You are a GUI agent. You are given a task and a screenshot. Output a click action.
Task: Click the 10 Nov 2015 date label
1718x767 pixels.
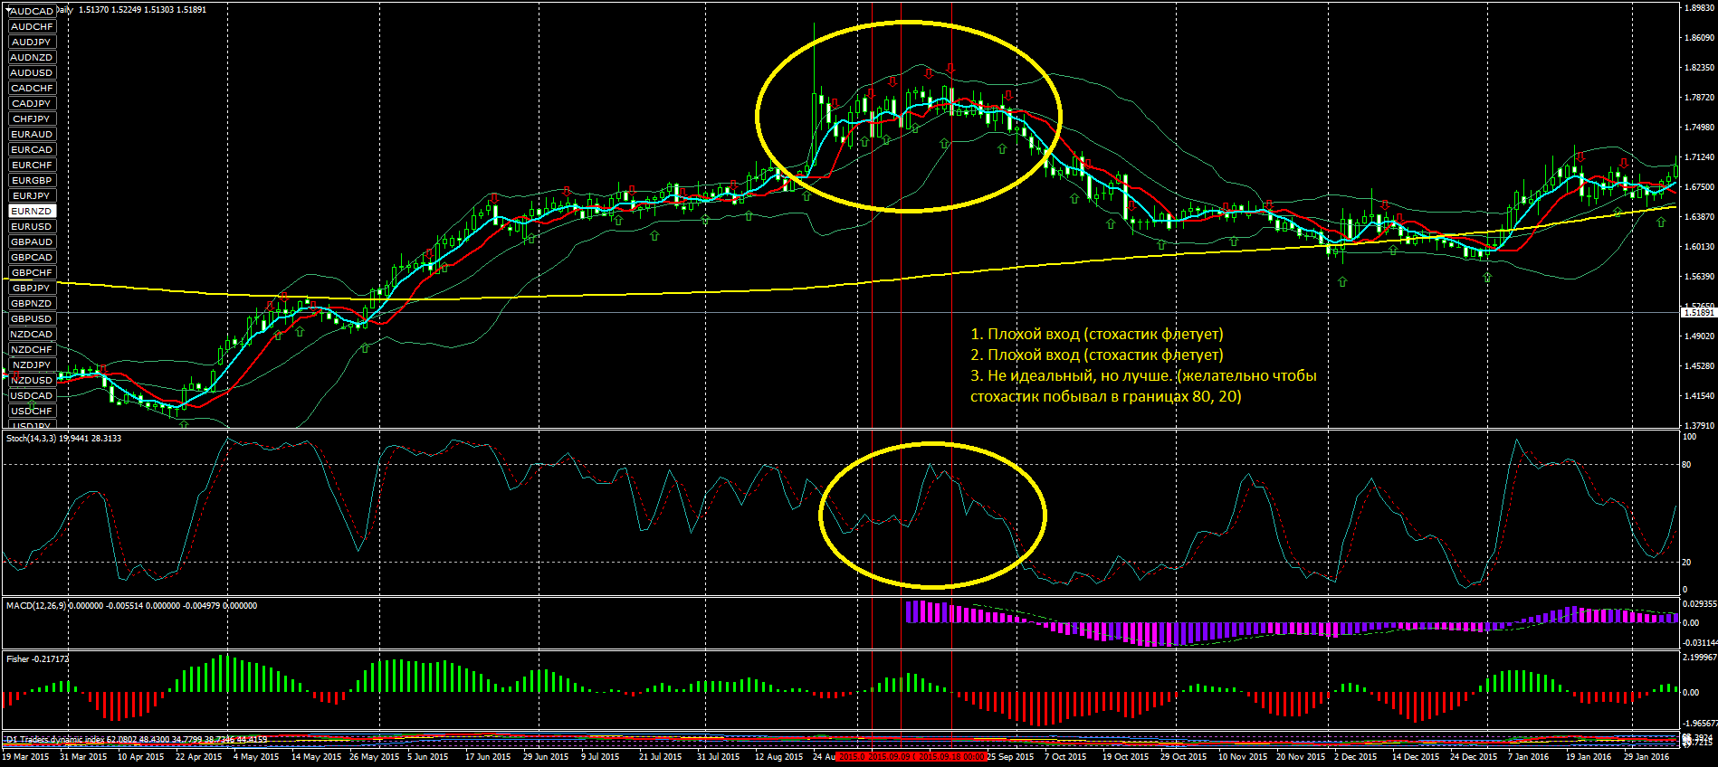pos(1243,756)
